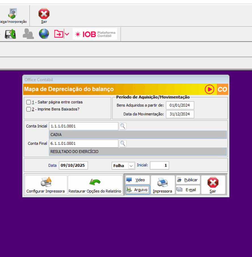Click magnifier search beside Conta Inicial
252x257 pixels.
[122, 126]
